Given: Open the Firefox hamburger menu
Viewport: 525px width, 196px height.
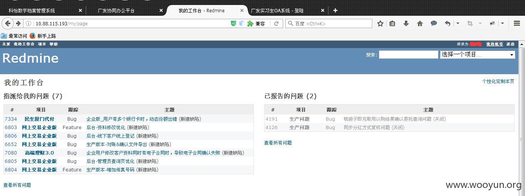Looking at the screenshot, I should click(x=517, y=23).
